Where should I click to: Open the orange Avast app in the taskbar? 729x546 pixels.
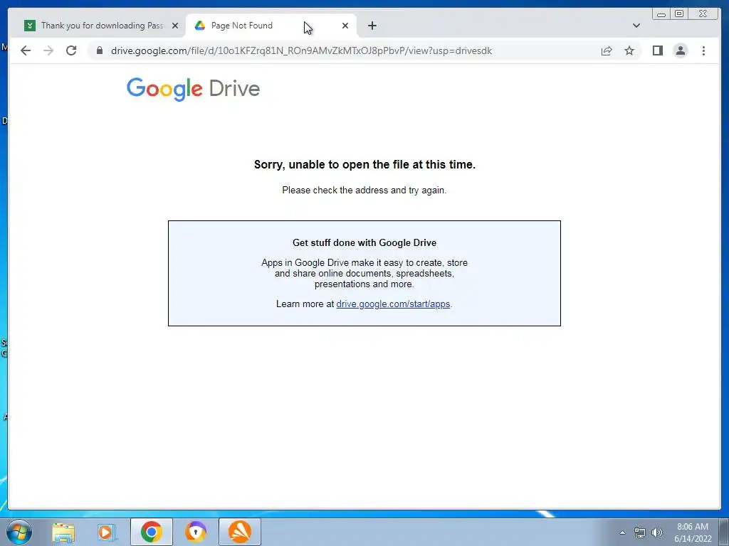tap(239, 532)
